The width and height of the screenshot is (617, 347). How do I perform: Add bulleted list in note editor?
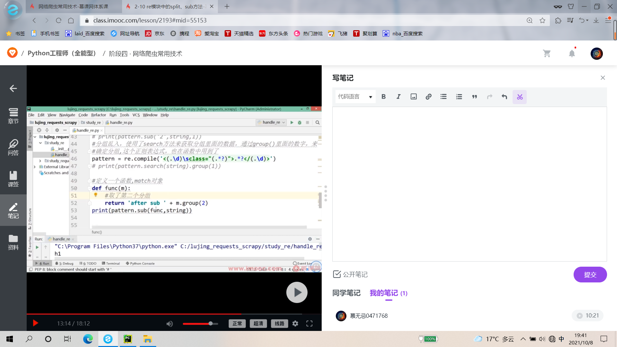click(443, 97)
